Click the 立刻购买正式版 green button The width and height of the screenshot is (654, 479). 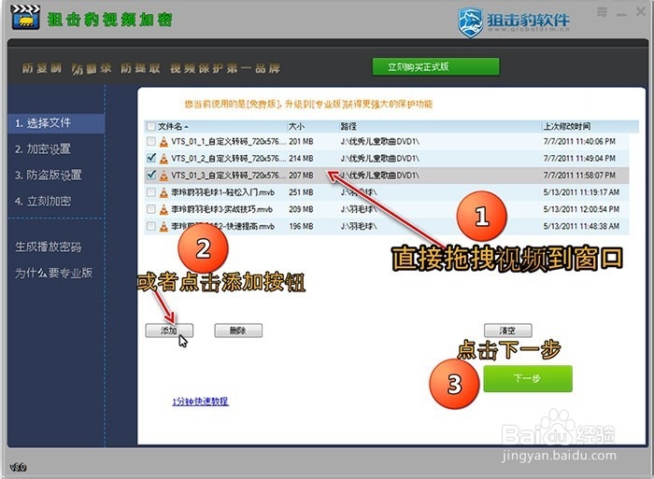436,66
